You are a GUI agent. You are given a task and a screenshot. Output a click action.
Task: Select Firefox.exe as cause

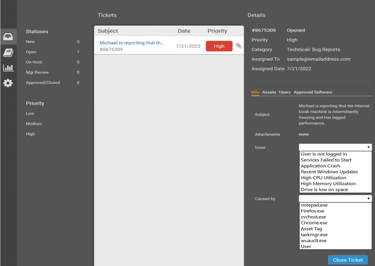click(x=312, y=211)
